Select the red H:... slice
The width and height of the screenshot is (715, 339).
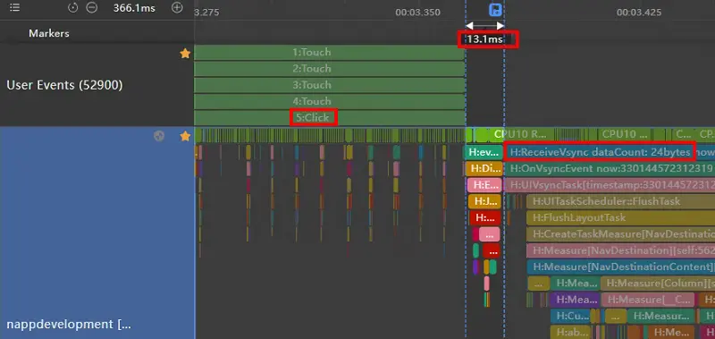coord(485,217)
